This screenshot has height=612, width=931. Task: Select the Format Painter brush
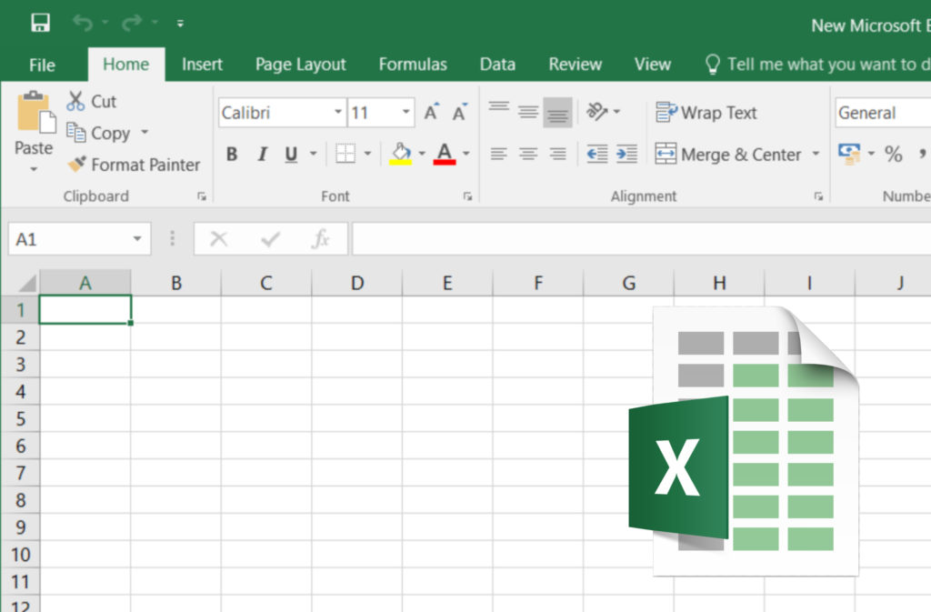point(77,165)
